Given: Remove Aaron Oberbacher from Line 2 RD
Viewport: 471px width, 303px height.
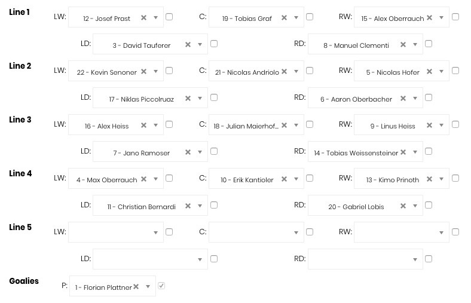Looking at the screenshot, I should 403,99.
